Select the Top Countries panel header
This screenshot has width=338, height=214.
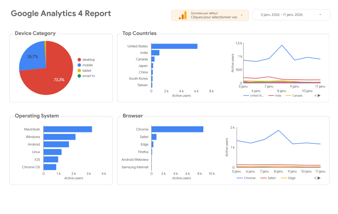(139, 33)
